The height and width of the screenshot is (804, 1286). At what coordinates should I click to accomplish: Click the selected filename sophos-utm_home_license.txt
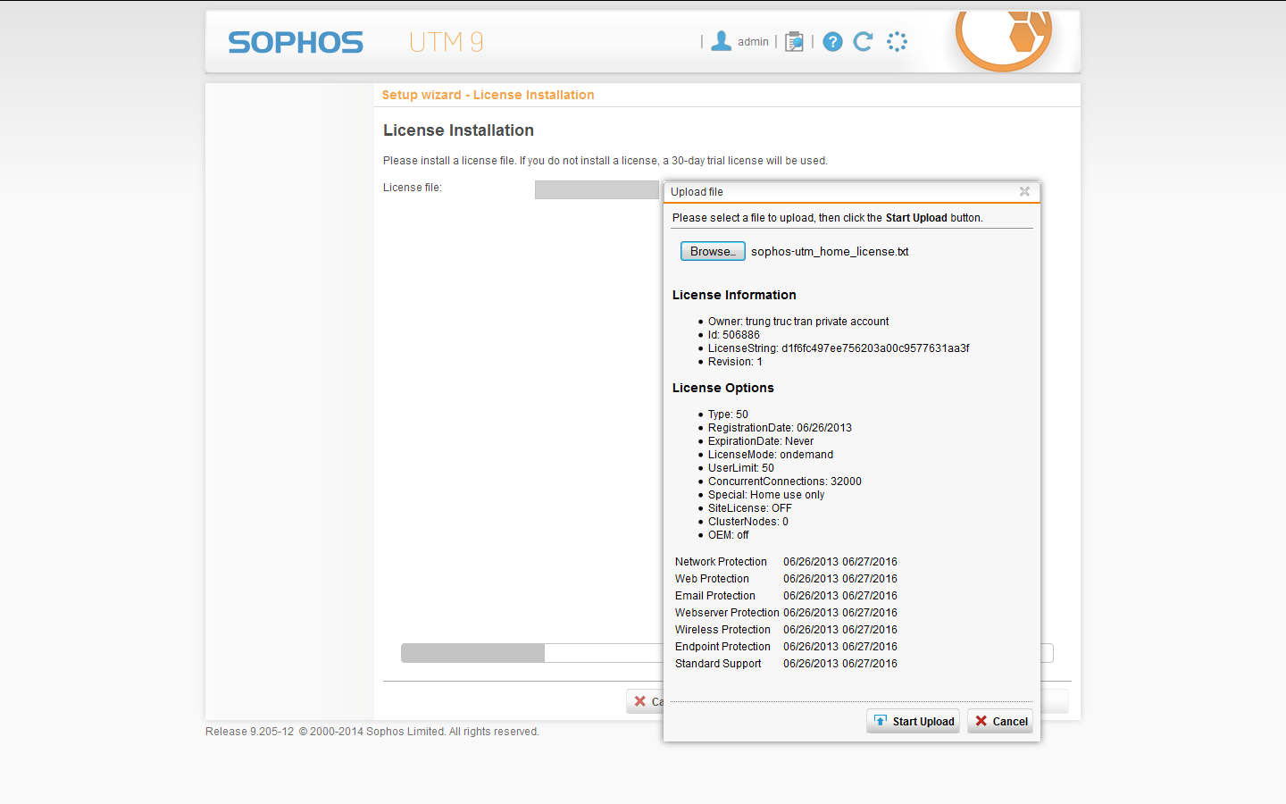[x=829, y=252]
